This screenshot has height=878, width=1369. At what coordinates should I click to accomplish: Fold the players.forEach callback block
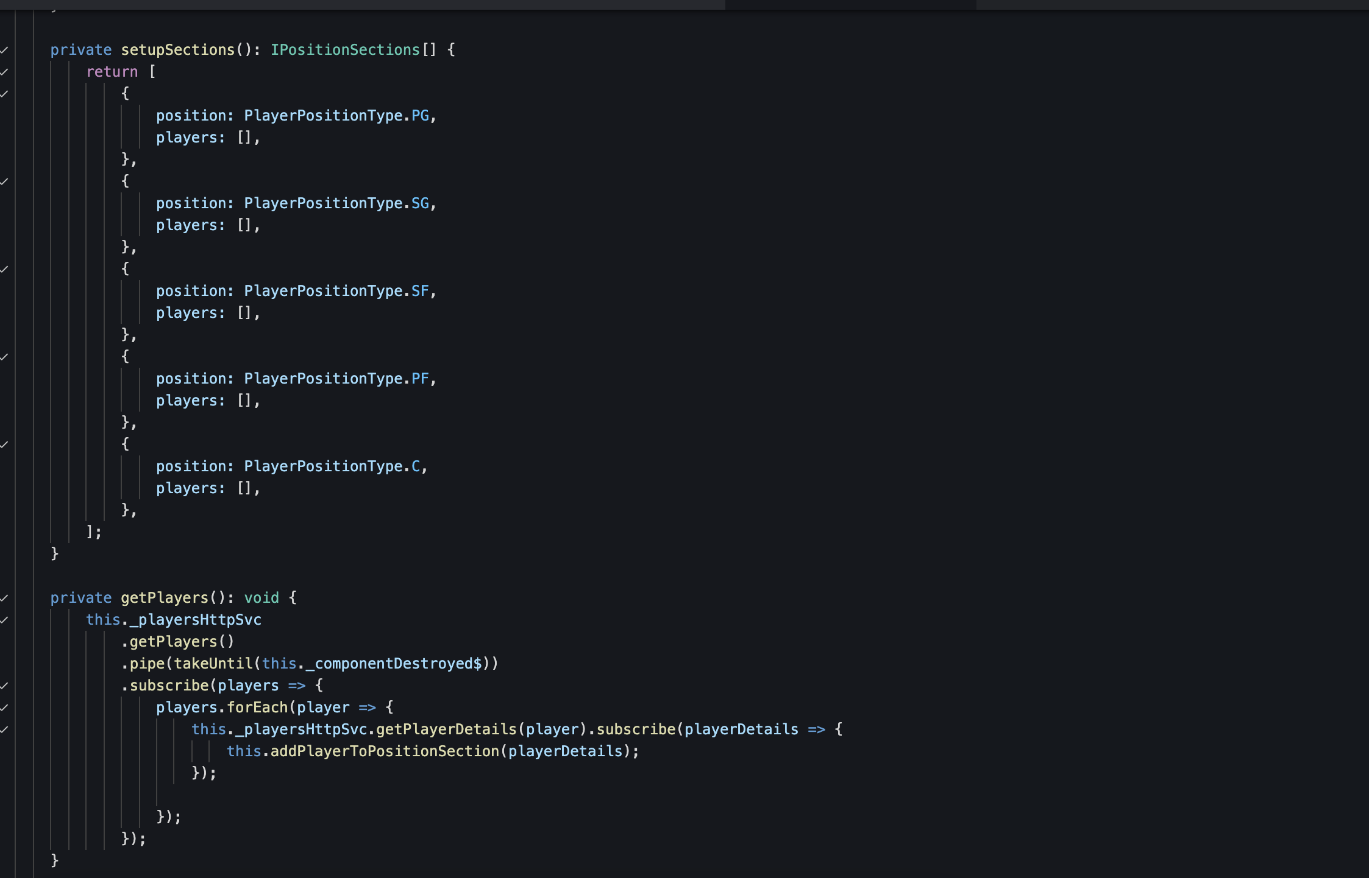pos(4,708)
